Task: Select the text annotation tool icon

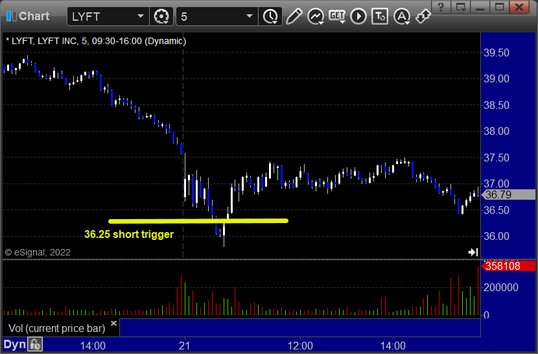Action: coord(380,16)
